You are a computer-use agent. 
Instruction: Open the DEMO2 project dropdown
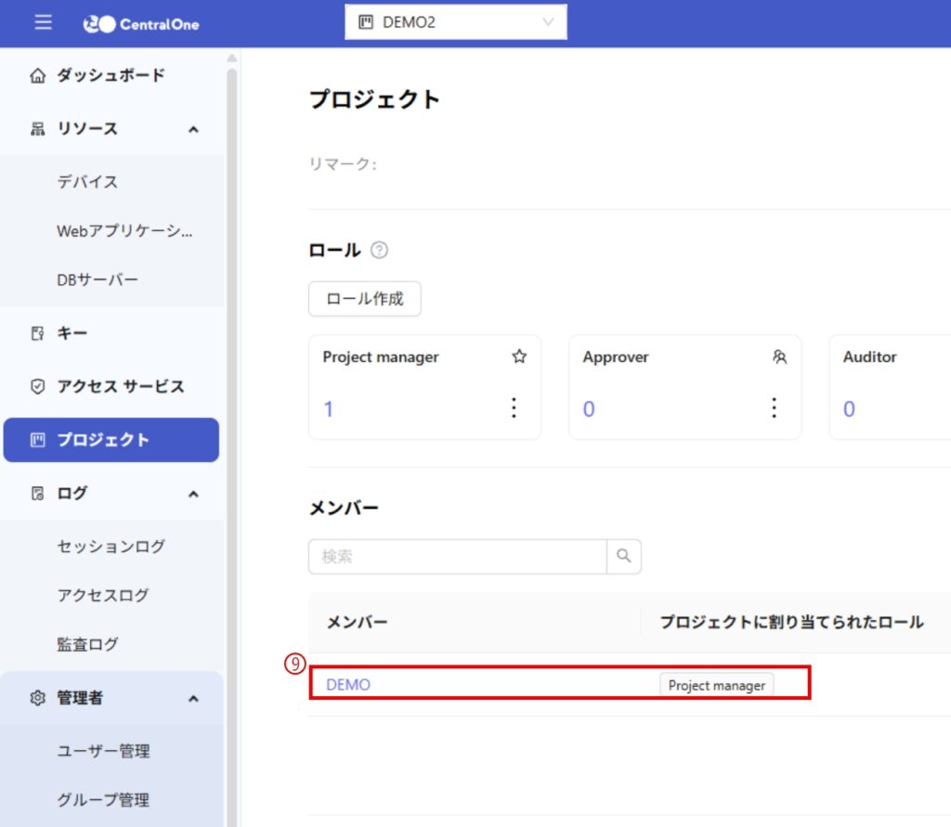(x=455, y=22)
